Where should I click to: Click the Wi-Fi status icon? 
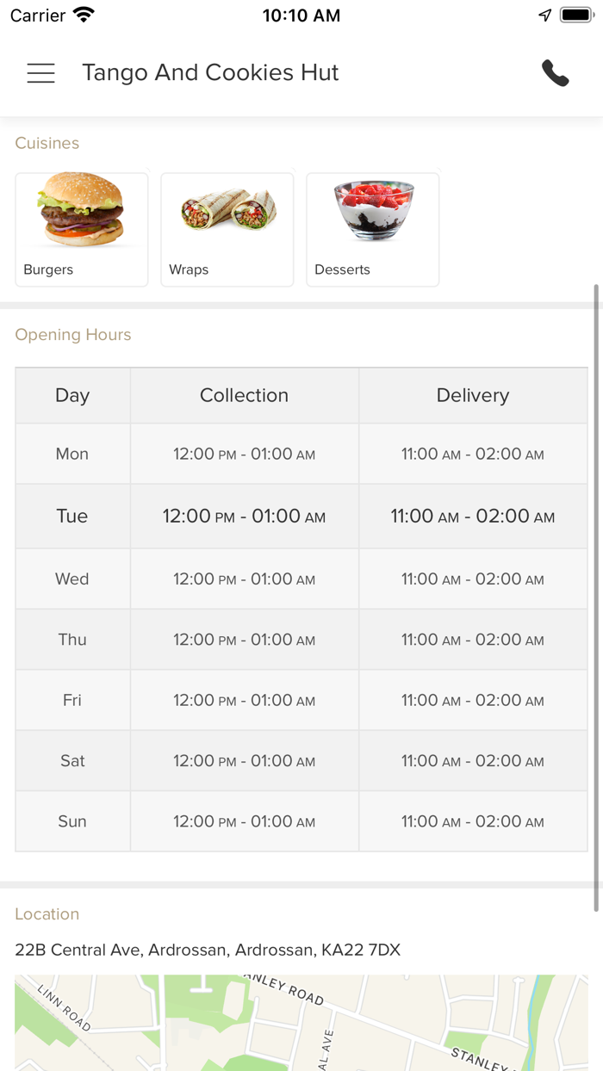[x=84, y=15]
